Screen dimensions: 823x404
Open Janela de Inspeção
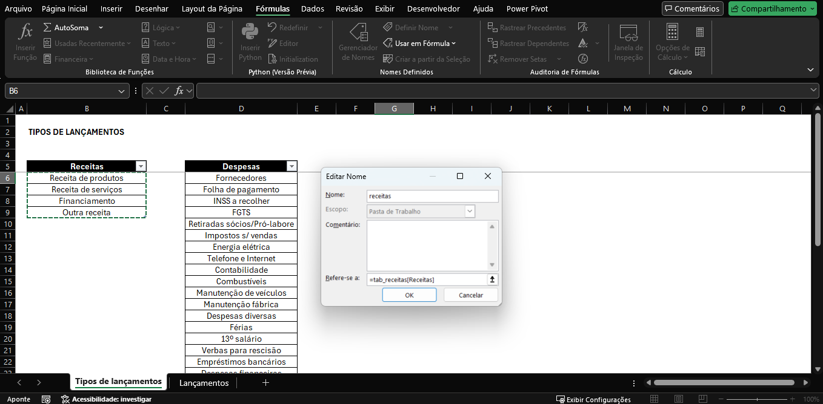(x=628, y=42)
